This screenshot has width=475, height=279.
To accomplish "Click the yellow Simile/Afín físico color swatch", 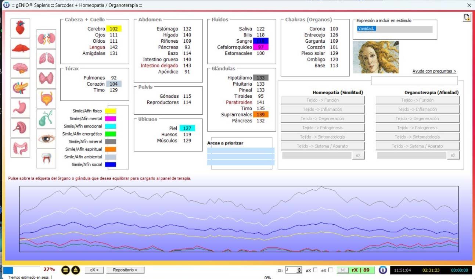I will pos(111,111).
